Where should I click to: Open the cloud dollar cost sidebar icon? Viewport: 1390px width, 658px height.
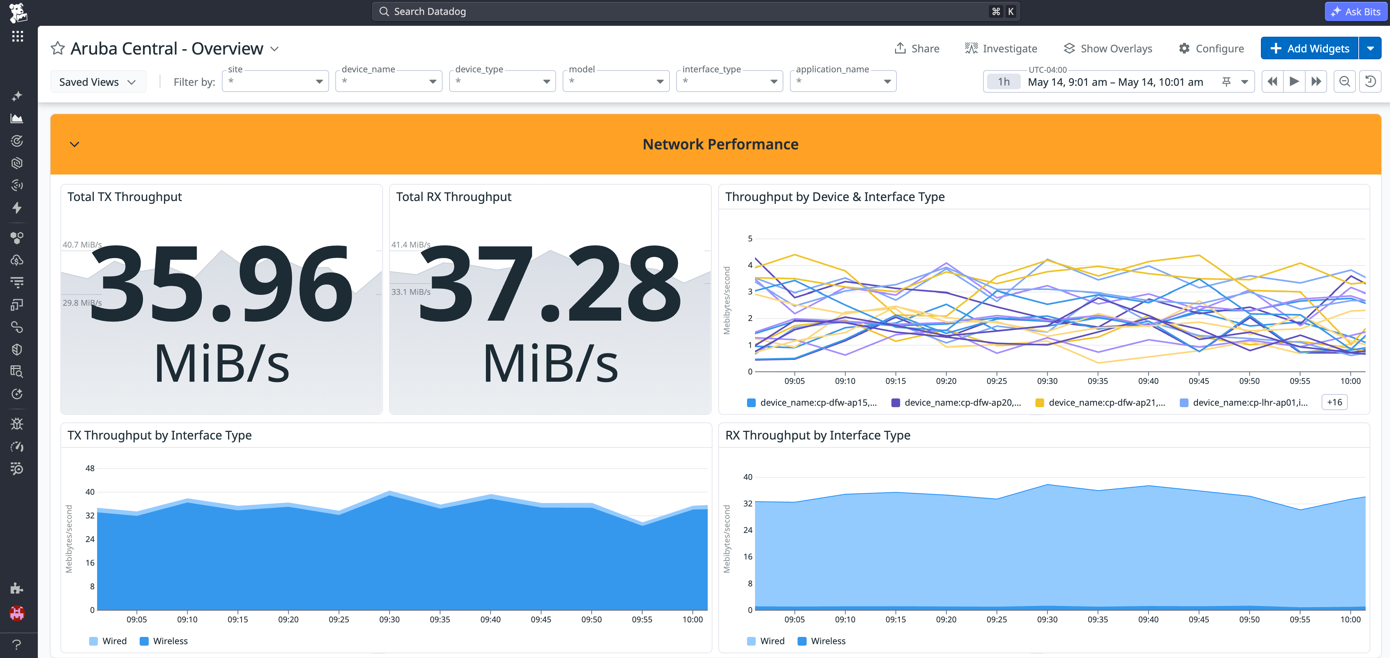tap(17, 260)
